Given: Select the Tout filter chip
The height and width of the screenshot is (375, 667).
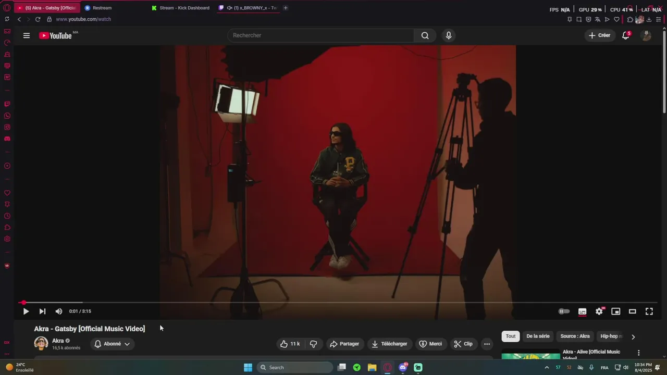Looking at the screenshot, I should (x=511, y=336).
